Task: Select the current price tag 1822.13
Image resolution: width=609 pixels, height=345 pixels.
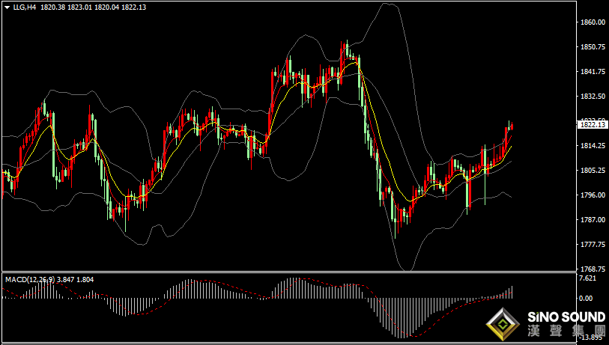Action: [593, 124]
